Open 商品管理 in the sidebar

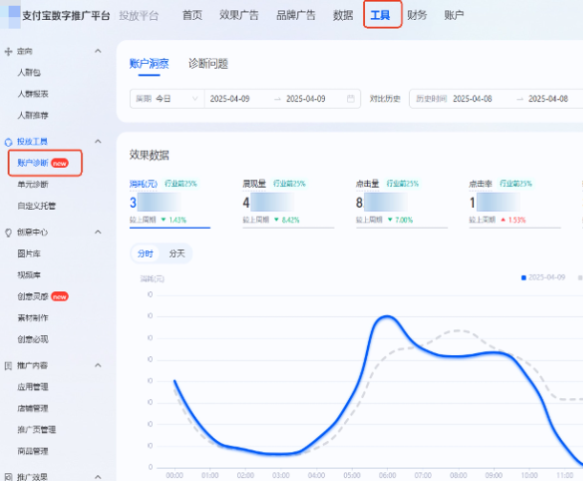click(33, 451)
